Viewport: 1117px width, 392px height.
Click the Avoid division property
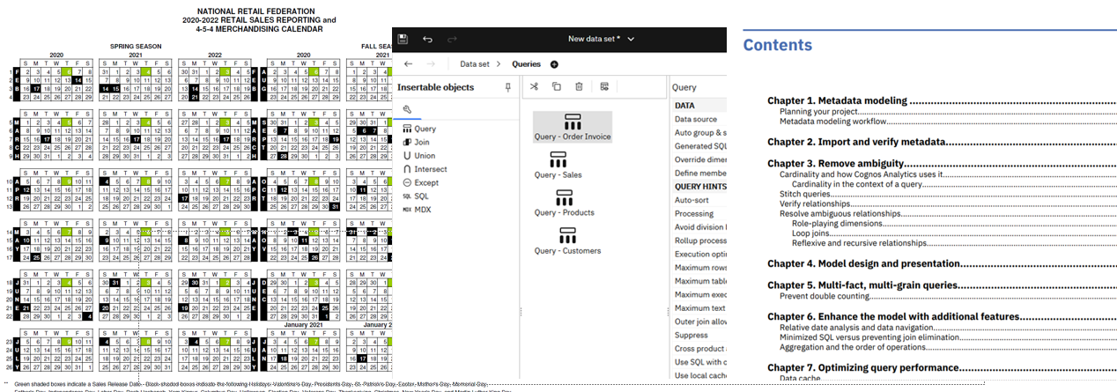700,227
